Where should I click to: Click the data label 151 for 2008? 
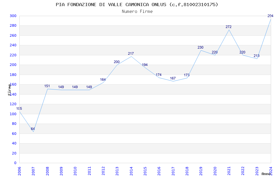point(47,86)
